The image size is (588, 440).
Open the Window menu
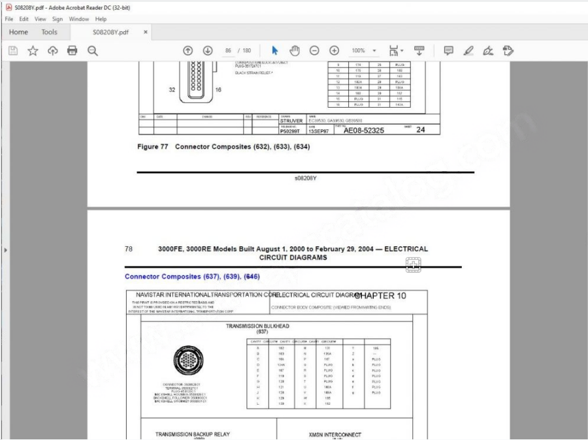79,20
